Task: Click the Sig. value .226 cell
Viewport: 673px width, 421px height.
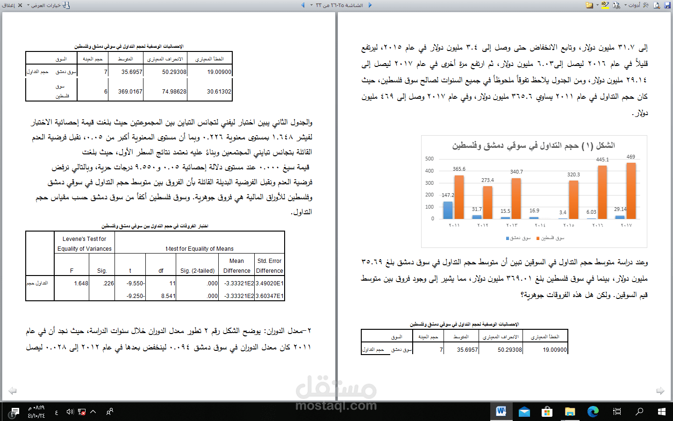Action: 108,283
